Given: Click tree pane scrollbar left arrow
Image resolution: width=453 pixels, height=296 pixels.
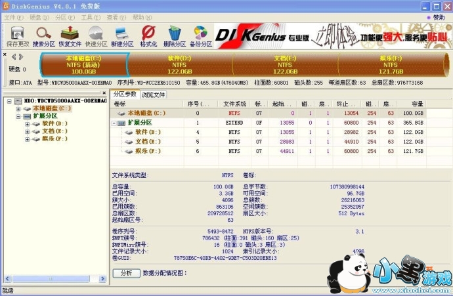Looking at the screenshot, I should (8, 279).
